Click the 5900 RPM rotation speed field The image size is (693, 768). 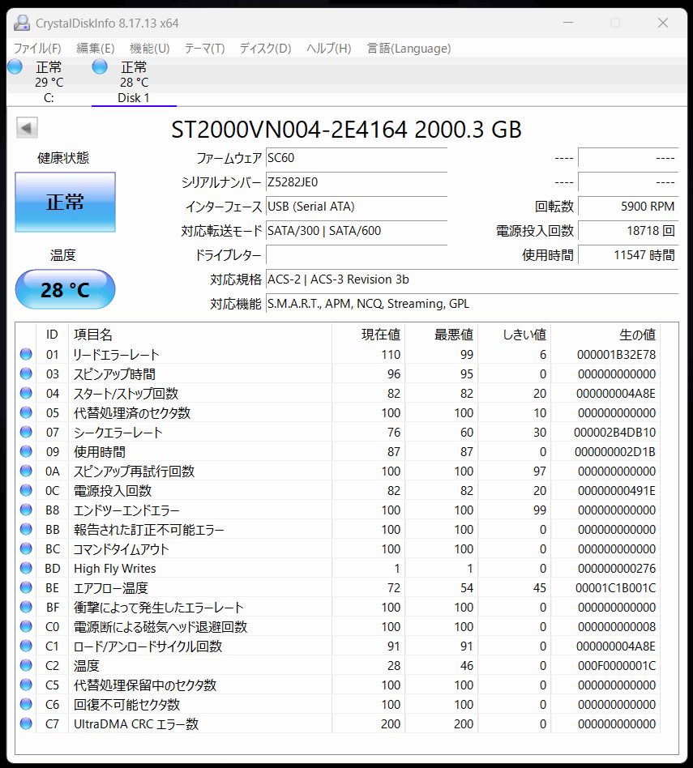pos(628,207)
